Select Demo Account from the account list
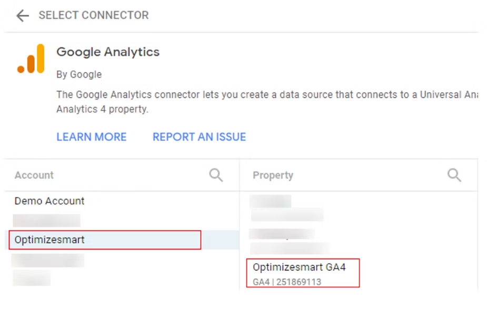The height and width of the screenshot is (320, 487). click(49, 201)
